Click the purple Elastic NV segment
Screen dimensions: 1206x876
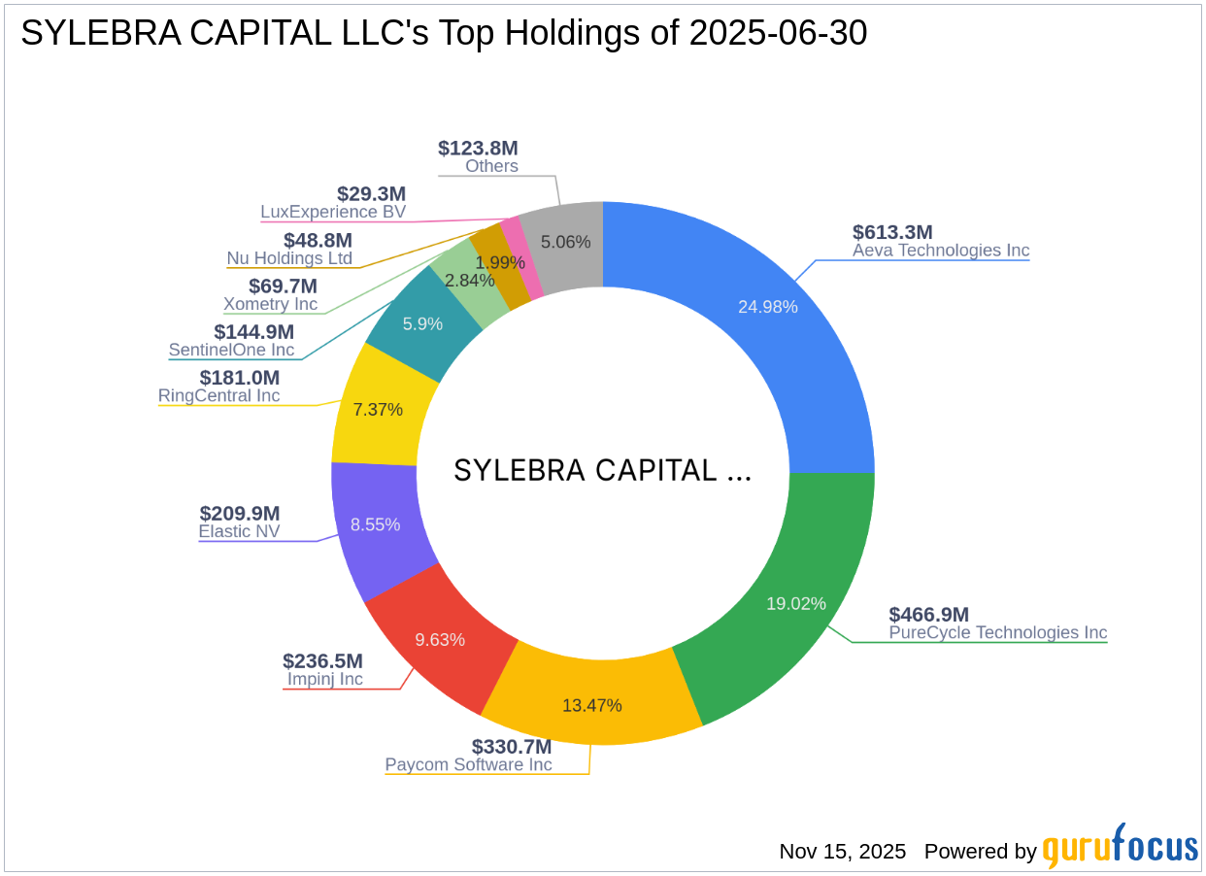coord(377,524)
